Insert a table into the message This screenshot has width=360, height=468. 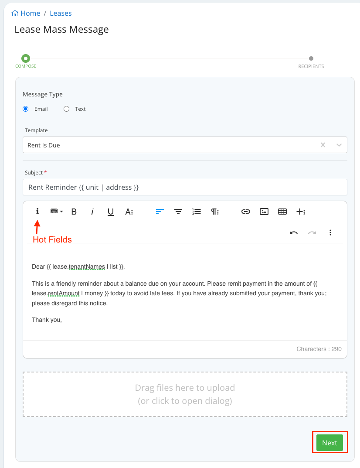coord(282,212)
